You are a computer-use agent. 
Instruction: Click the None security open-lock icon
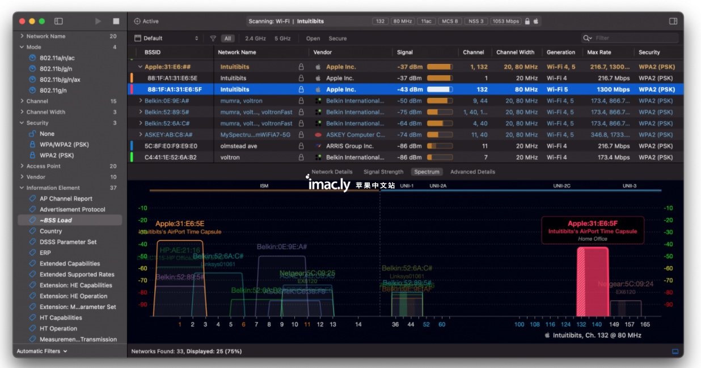pos(32,134)
